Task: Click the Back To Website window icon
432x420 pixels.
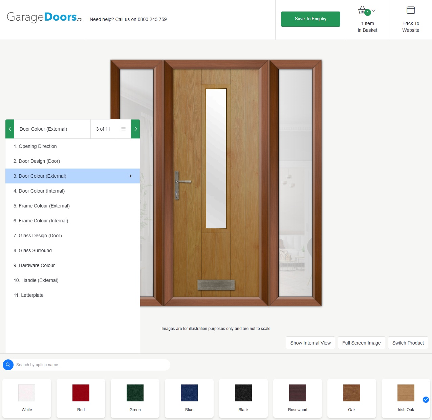Action: click(411, 10)
